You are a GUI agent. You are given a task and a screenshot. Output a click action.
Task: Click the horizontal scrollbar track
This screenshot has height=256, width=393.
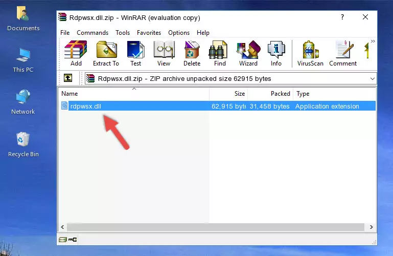216,227
